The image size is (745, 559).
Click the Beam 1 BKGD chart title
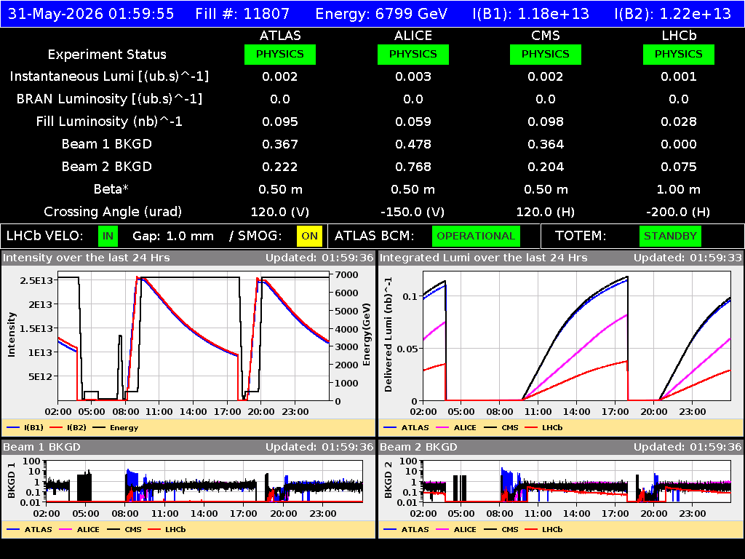coord(41,447)
